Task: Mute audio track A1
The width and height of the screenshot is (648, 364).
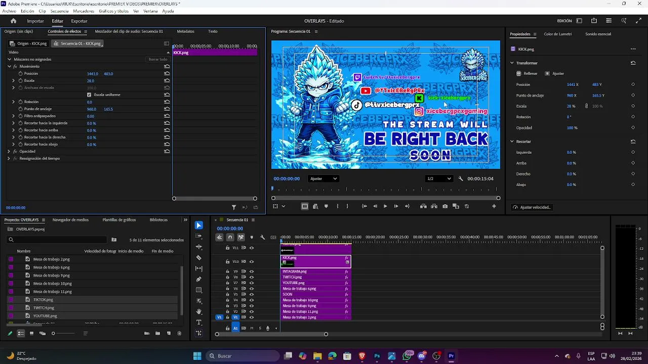Action: point(252,328)
